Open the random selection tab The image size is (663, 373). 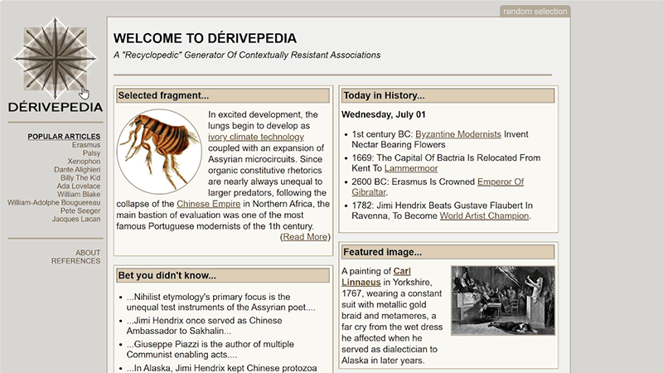(535, 12)
